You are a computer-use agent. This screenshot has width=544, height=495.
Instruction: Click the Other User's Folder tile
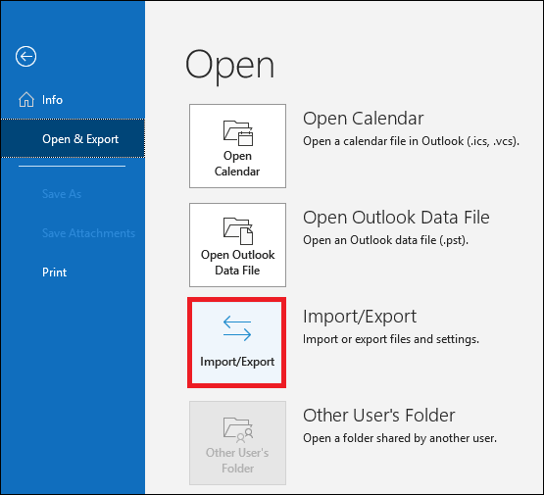237,443
